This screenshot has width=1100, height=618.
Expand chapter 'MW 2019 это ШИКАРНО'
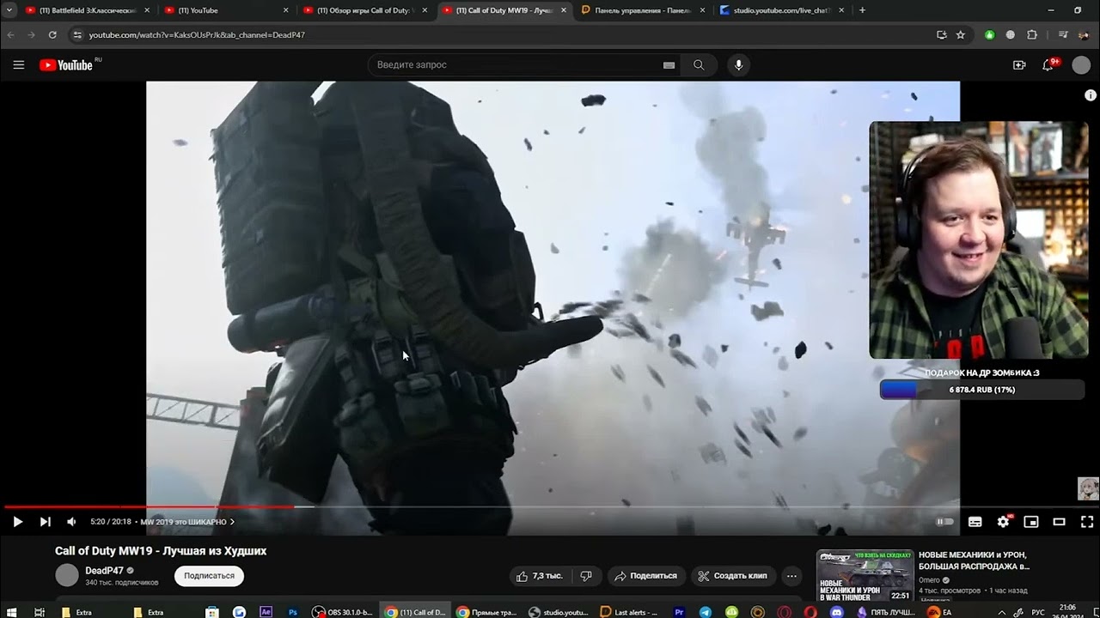tap(187, 522)
